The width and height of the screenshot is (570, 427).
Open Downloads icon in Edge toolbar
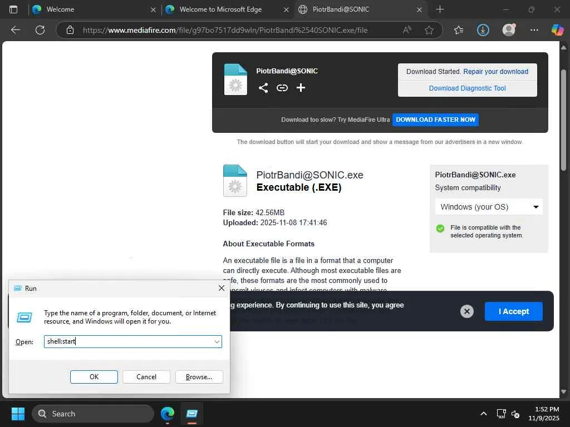point(483,30)
